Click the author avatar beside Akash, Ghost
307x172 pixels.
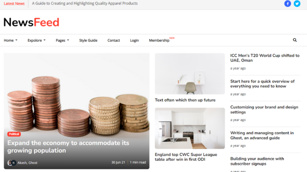click(12, 162)
